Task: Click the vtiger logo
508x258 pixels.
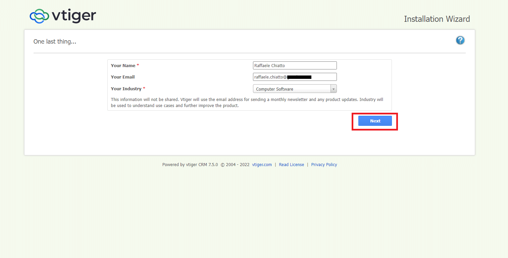Action: tap(63, 16)
